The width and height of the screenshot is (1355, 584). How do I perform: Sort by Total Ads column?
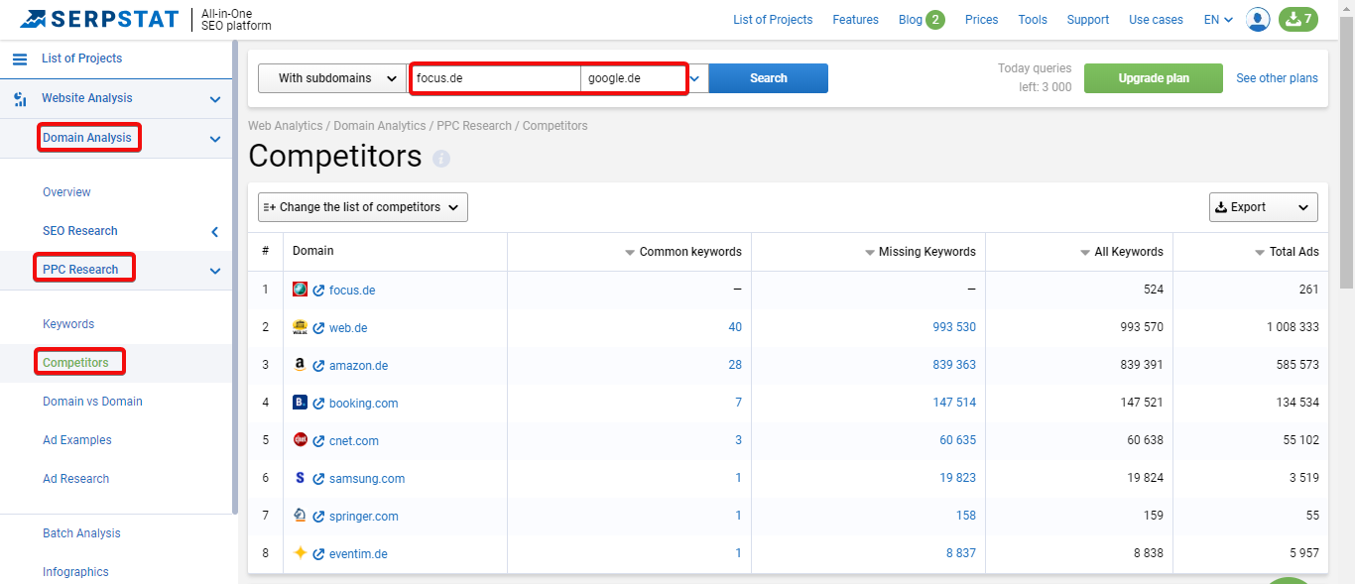(1288, 252)
